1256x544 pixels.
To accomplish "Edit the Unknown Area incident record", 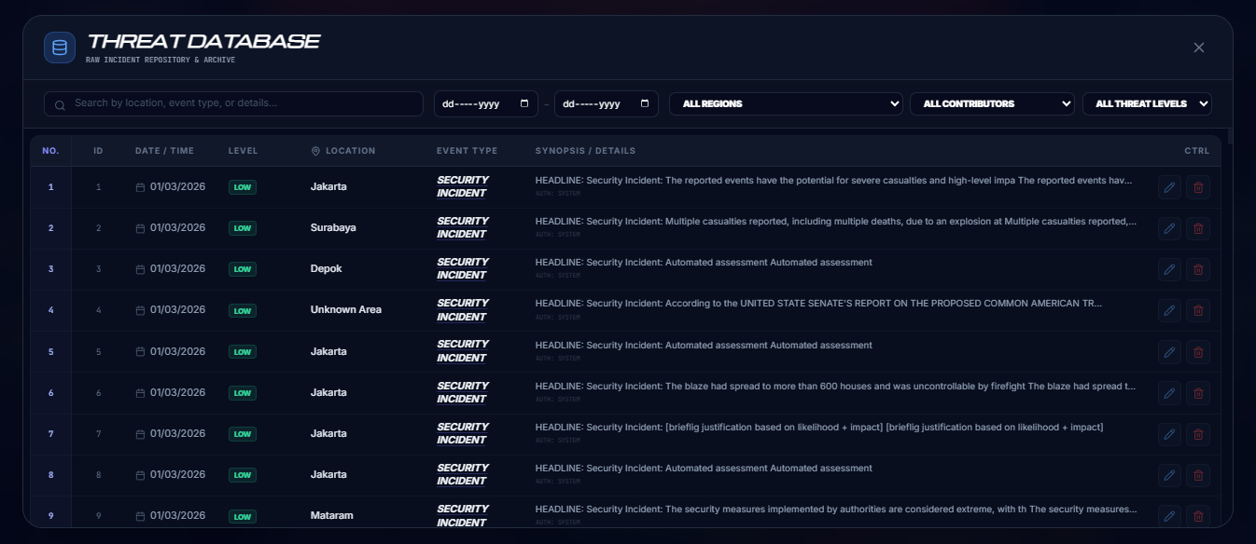I will click(1169, 310).
